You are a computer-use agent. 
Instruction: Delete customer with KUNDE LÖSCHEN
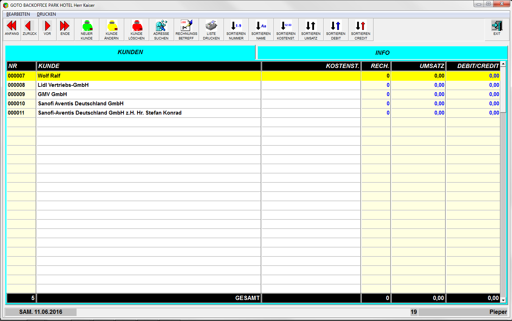coord(136,30)
